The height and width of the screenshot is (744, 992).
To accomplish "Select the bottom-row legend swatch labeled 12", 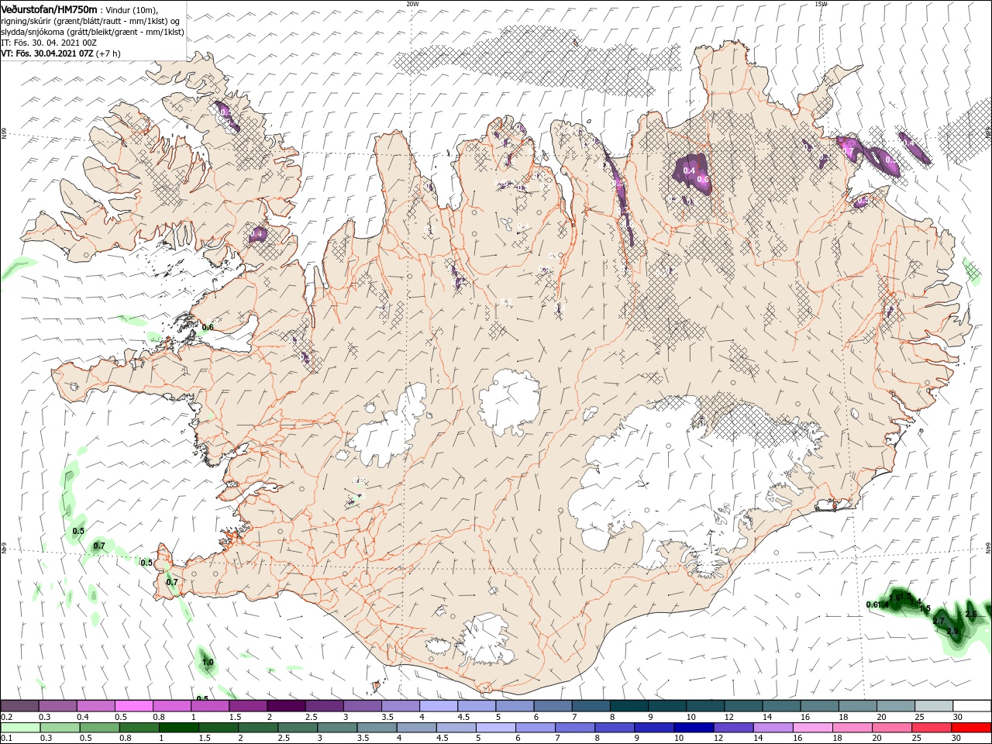I will (x=733, y=728).
